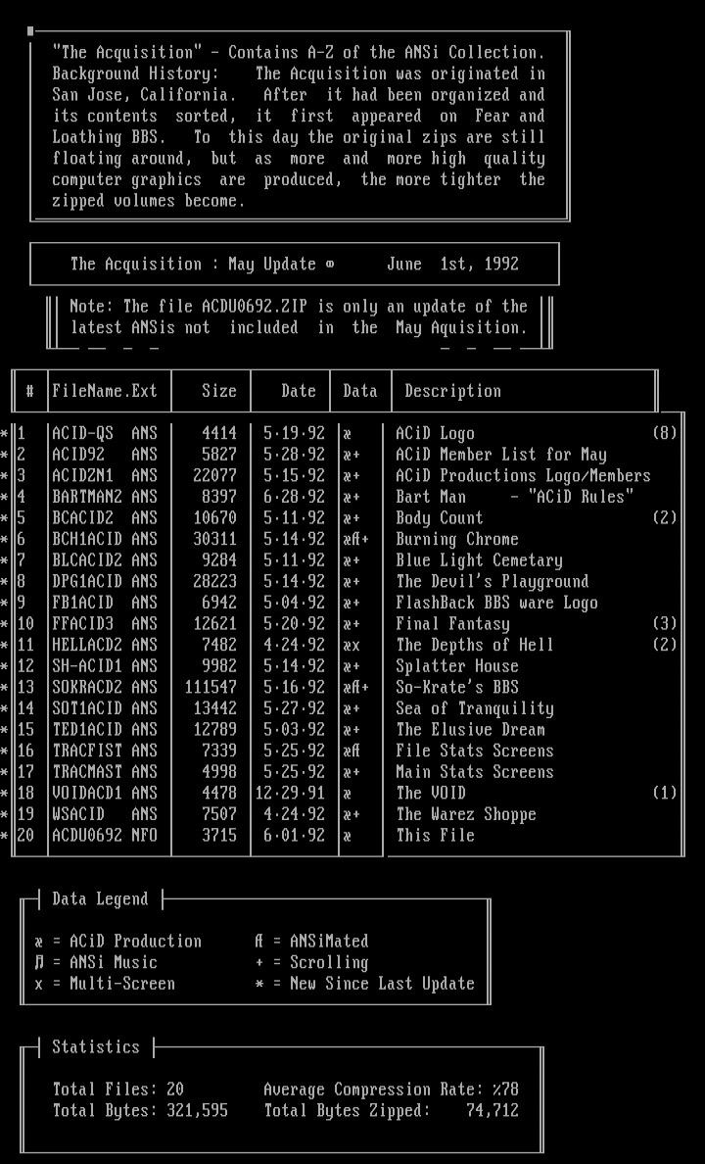Select the Size column header
The image size is (705, 1164).
219,391
